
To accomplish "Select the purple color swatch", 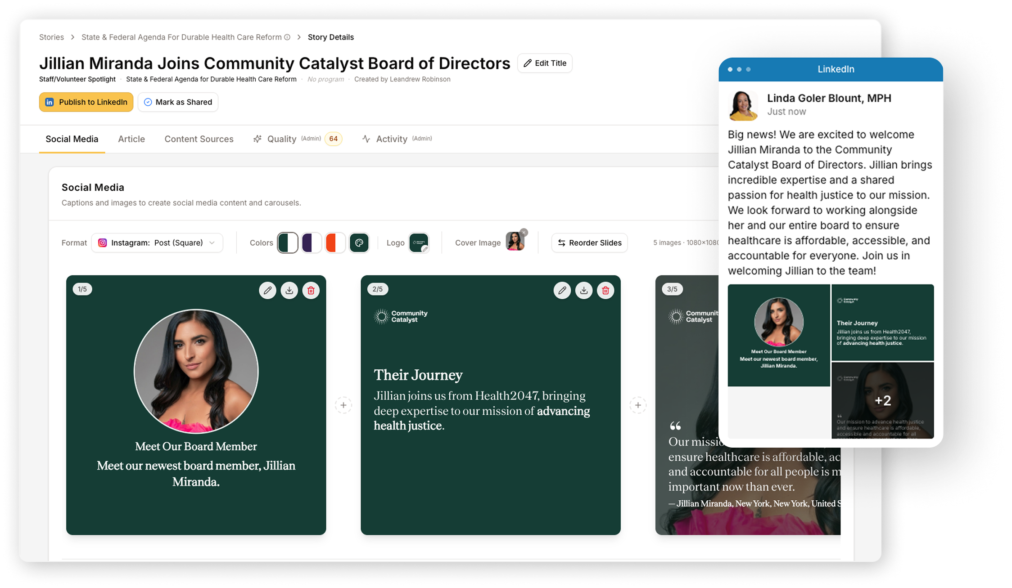I will pyautogui.click(x=311, y=243).
